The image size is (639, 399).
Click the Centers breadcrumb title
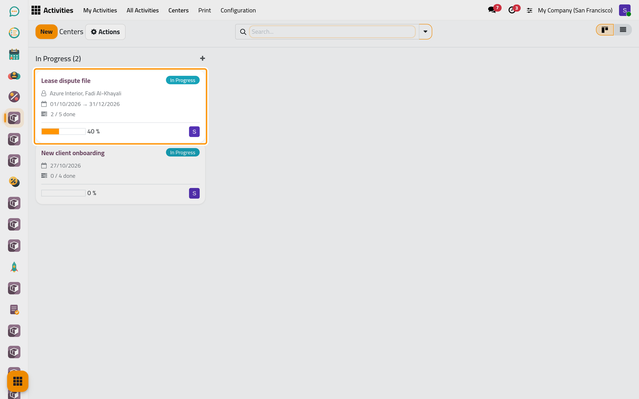[x=71, y=32]
